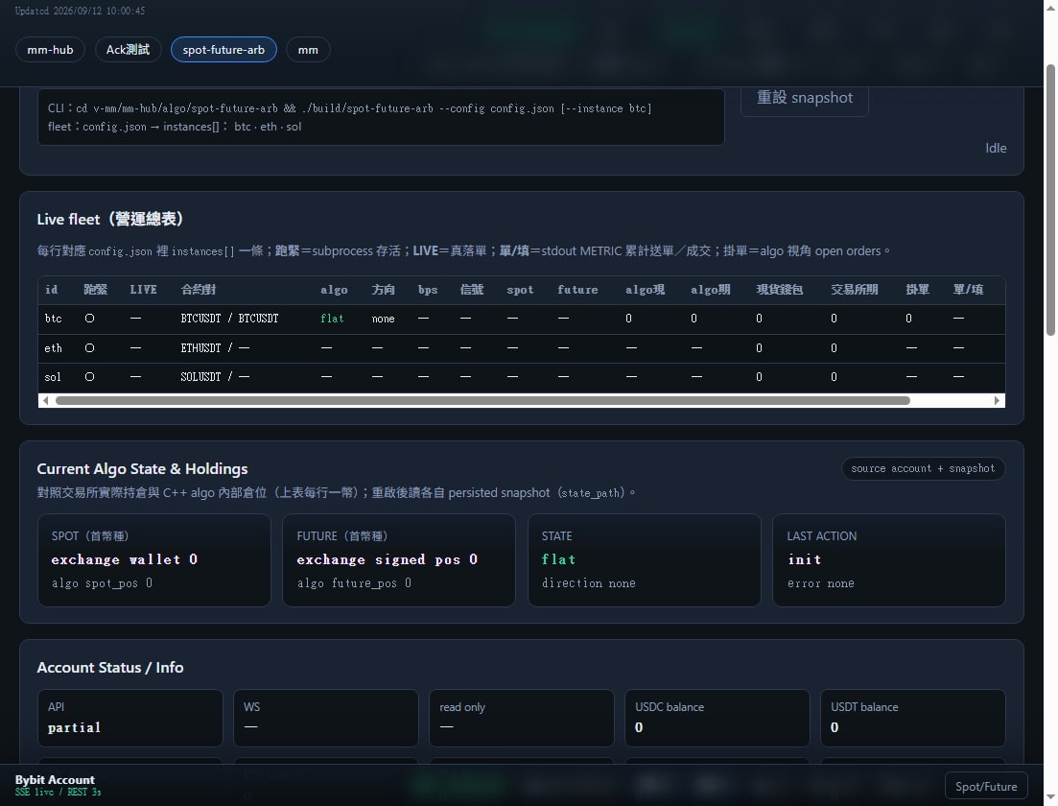
Task: Click the bps column header
Action: coord(428,290)
